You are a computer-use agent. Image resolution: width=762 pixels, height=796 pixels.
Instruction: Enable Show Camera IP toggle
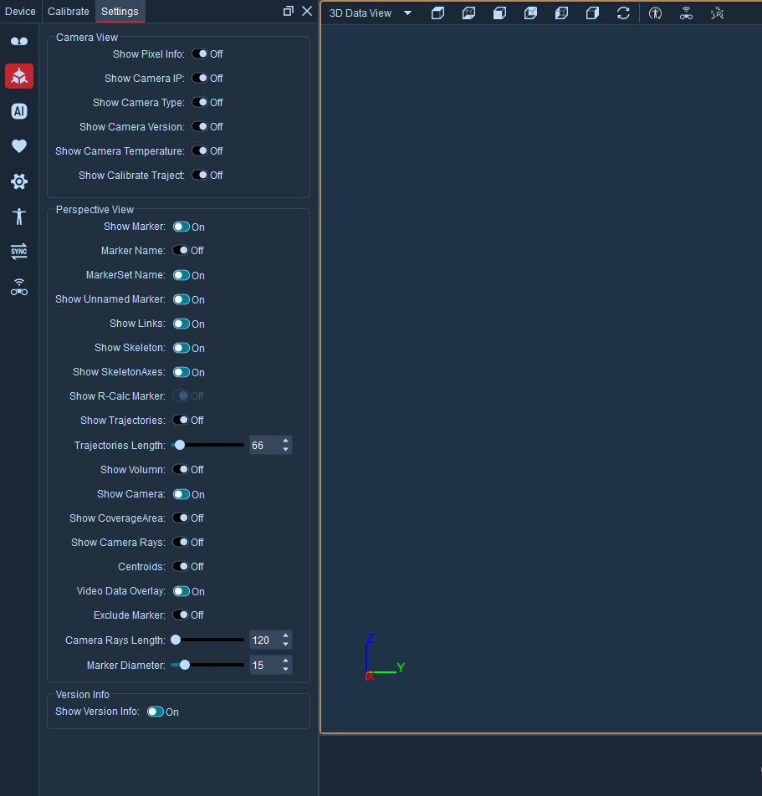(200, 79)
